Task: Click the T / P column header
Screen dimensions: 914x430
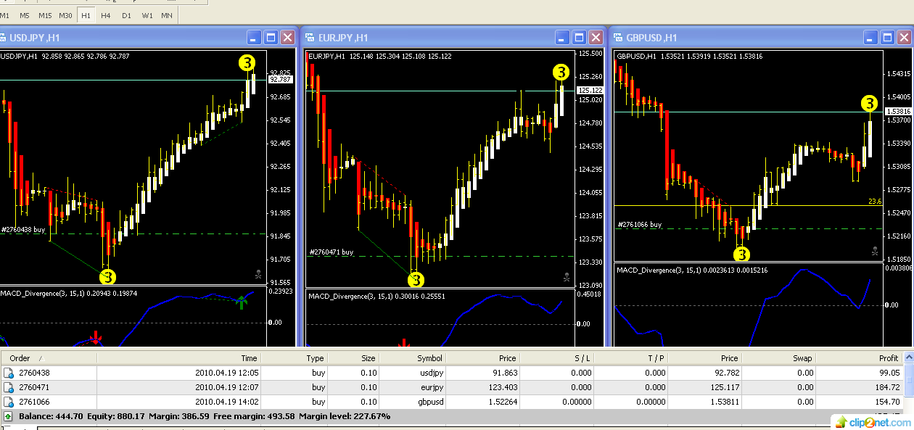Action: pyautogui.click(x=632, y=358)
